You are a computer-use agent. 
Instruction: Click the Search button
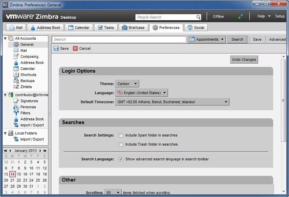[237, 39]
